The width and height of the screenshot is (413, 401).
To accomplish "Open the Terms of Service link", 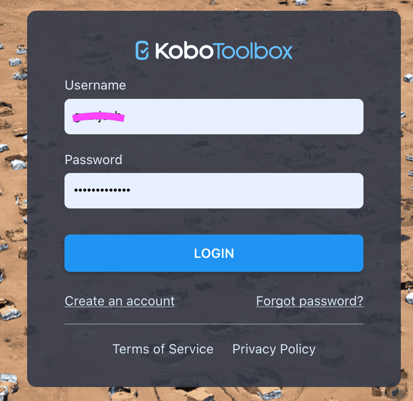I will [x=163, y=349].
